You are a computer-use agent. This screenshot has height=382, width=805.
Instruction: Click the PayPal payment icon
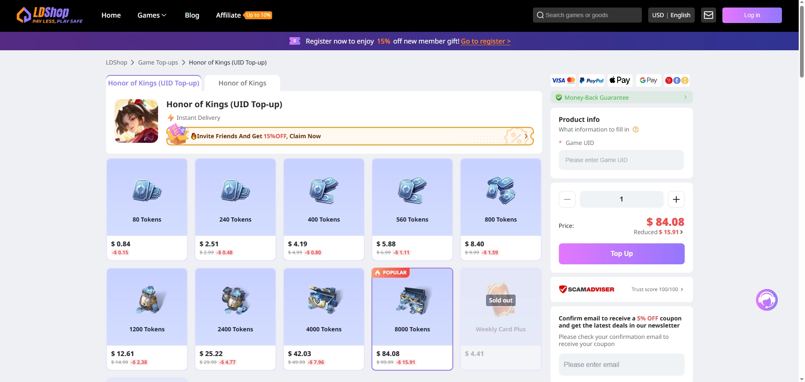[x=592, y=80]
